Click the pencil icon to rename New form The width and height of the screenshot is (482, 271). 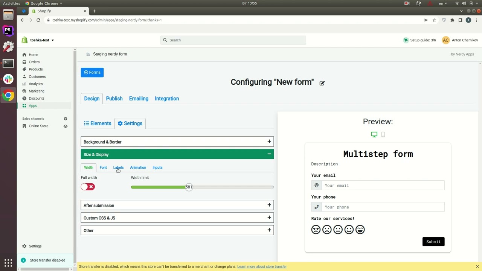pos(322,83)
